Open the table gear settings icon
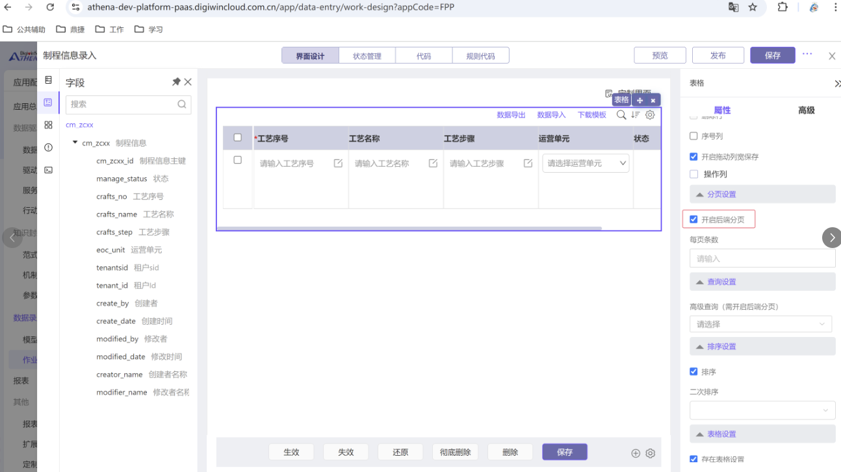The width and height of the screenshot is (841, 472). 650,115
